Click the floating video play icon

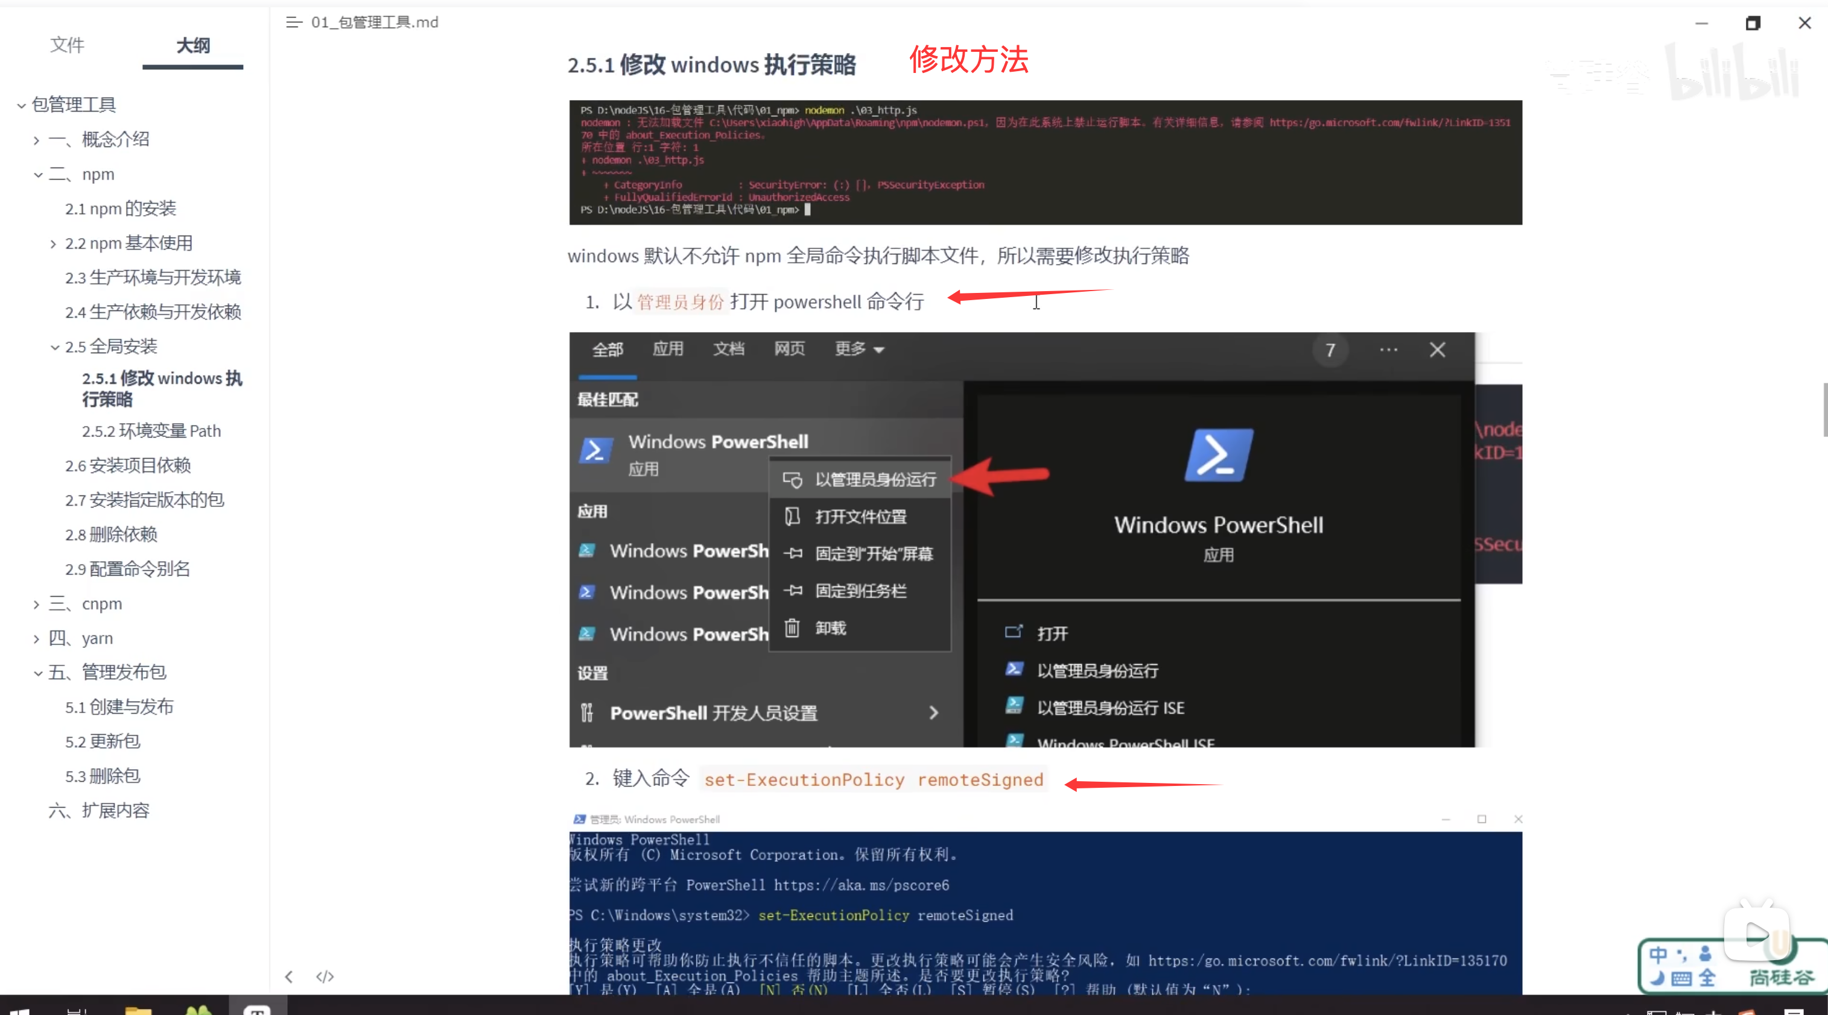(x=1756, y=933)
